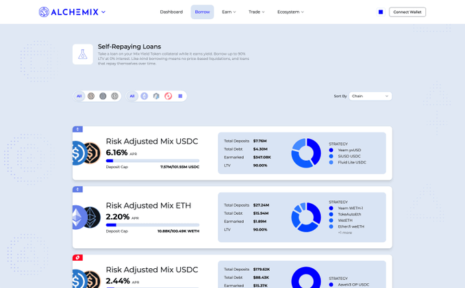This screenshot has height=288, width=465.
Task: Click the Connect Wallet button
Action: click(407, 12)
